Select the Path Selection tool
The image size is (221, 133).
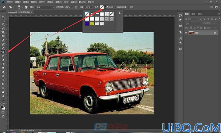pyautogui.click(x=3, y=84)
